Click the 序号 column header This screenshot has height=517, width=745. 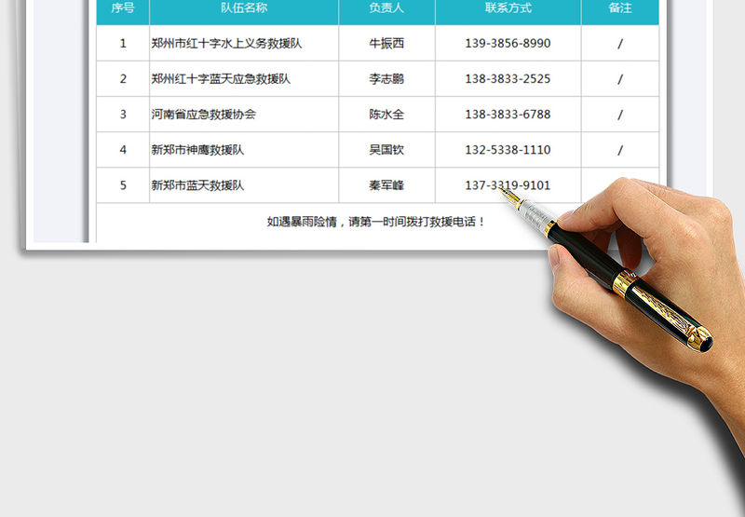(x=123, y=8)
